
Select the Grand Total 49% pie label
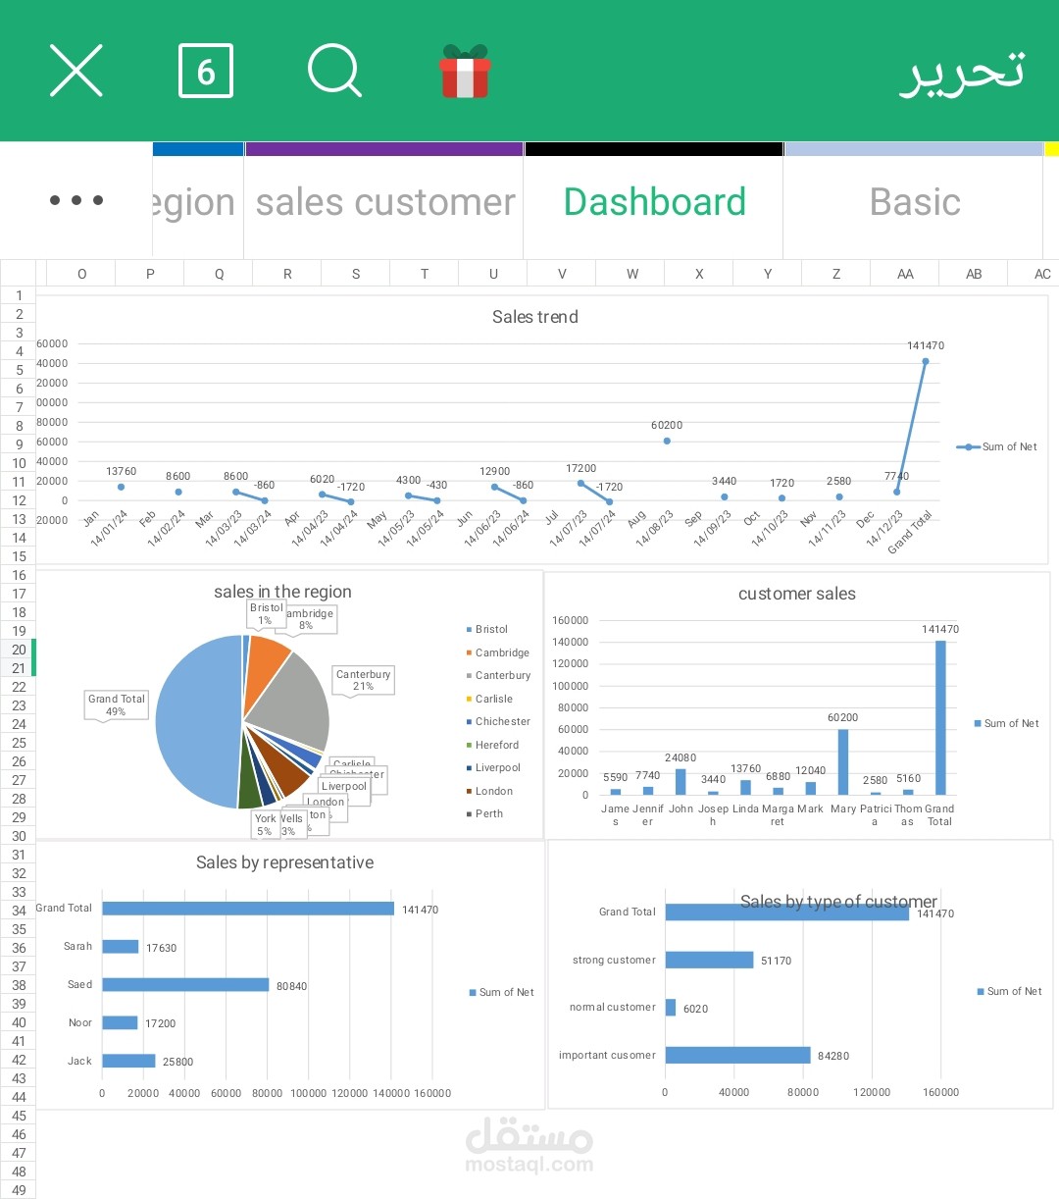point(116,704)
